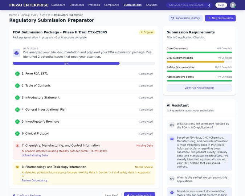Open Submission History
Image resolution: width=245 pixels, height=196 pixels.
[185, 18]
